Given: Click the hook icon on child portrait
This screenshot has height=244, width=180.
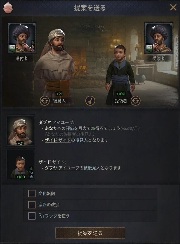Looking at the screenshot, I should [31, 172].
